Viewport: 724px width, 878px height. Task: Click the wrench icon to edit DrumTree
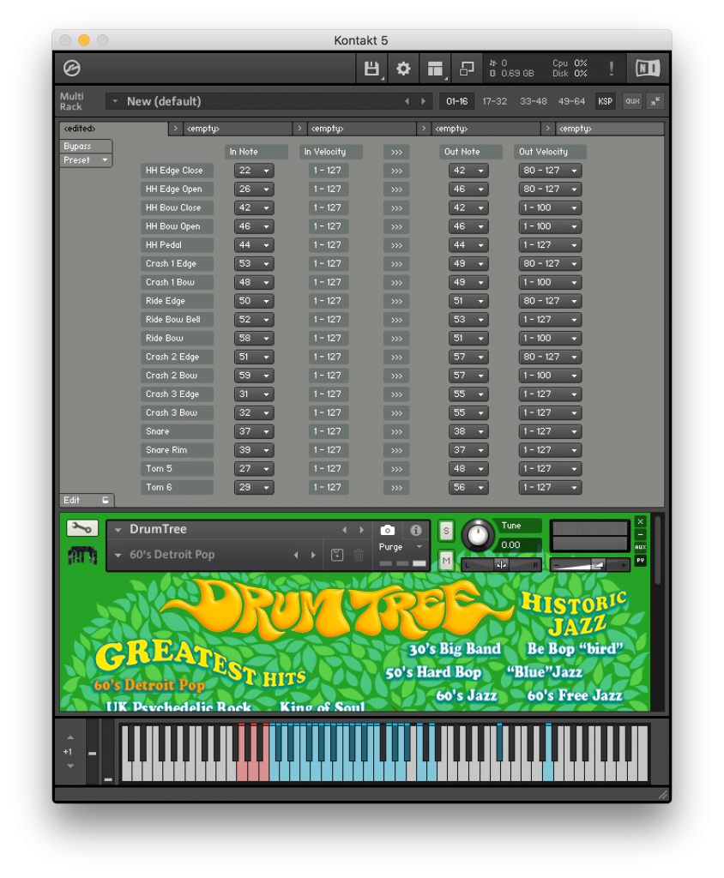[82, 528]
